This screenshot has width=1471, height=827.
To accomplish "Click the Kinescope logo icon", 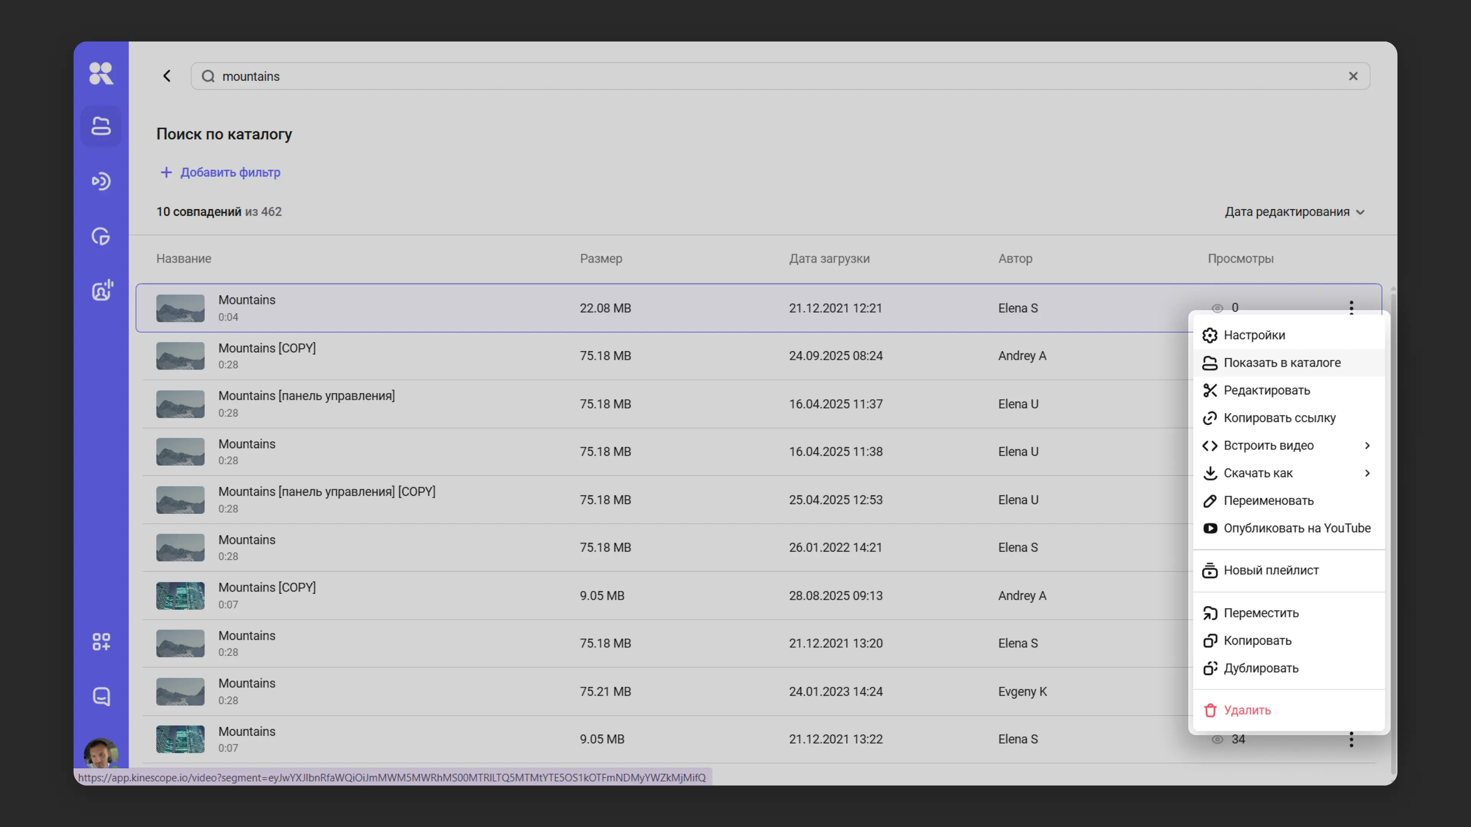I will (101, 73).
